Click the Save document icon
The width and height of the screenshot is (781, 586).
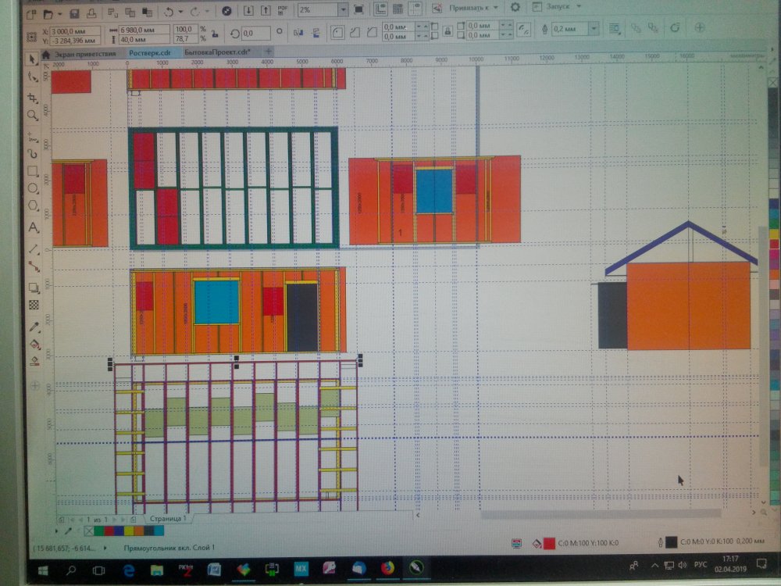click(x=74, y=13)
